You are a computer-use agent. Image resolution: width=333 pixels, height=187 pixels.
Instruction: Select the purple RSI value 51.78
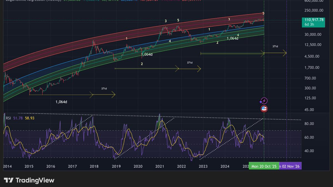pyautogui.click(x=18, y=118)
